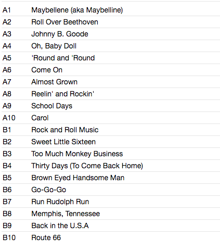The height and width of the screenshot is (249, 220).
Task: Click 'Round and 'Round in the tracklist
Action: [x=63, y=58]
